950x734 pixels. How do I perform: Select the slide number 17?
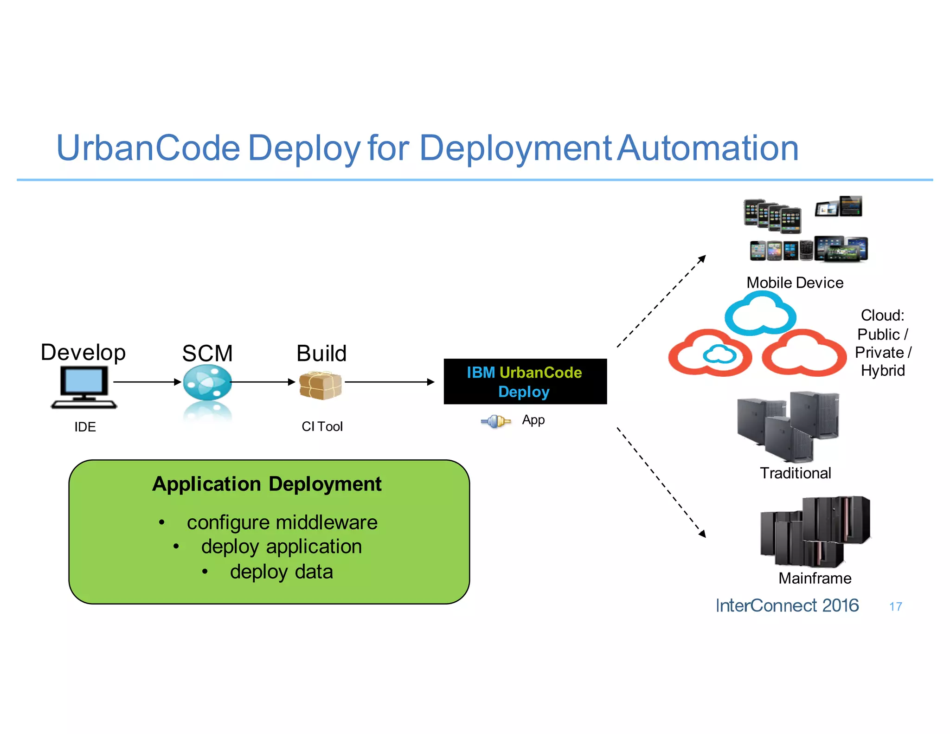[x=895, y=606]
